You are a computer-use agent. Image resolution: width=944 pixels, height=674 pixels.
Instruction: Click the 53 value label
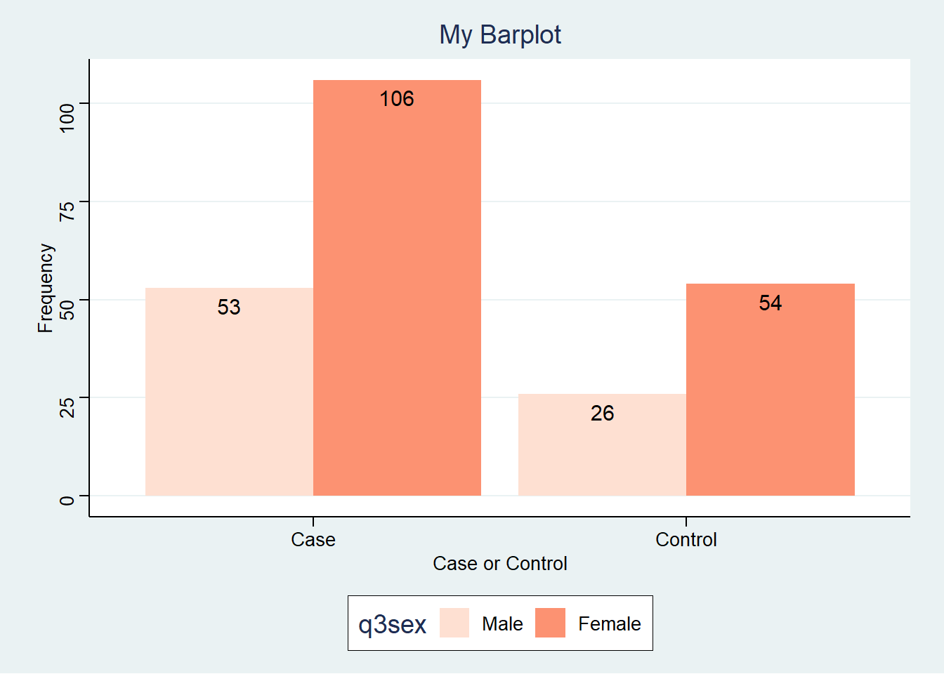click(229, 308)
